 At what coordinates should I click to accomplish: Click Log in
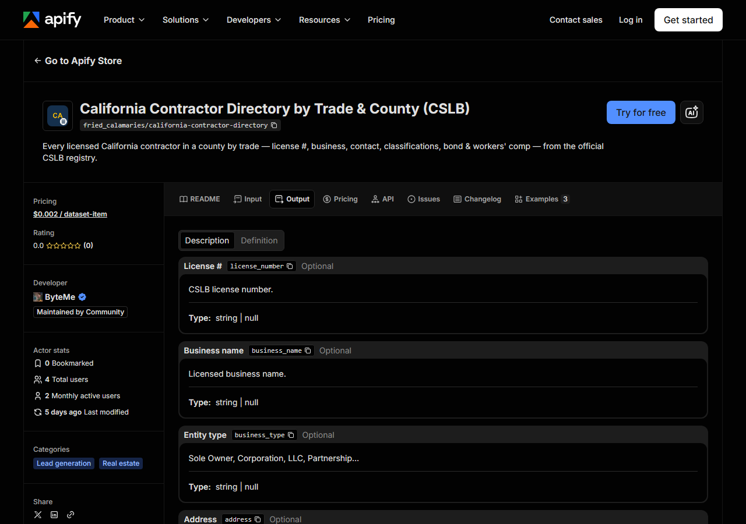tap(631, 20)
